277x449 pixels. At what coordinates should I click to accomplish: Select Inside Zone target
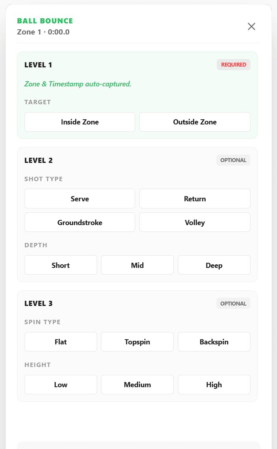click(x=80, y=122)
